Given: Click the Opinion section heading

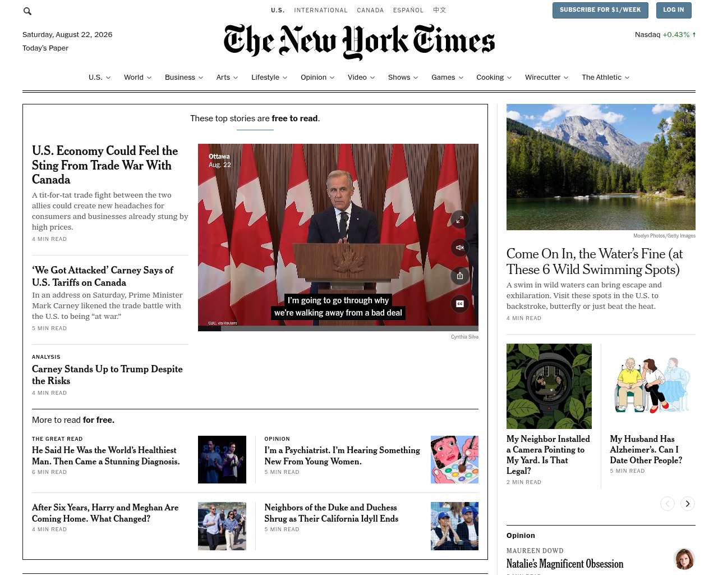Looking at the screenshot, I should point(521,536).
